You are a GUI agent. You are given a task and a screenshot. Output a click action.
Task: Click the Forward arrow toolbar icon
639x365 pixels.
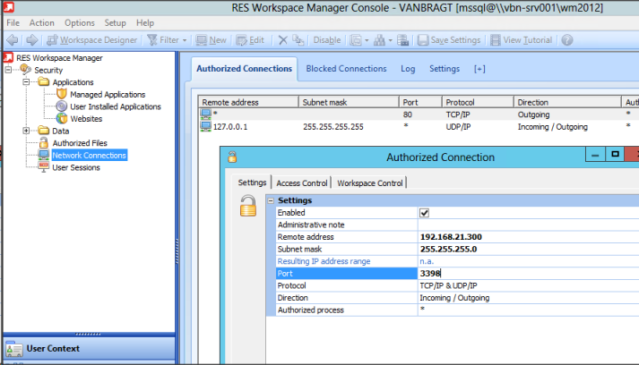[31, 40]
